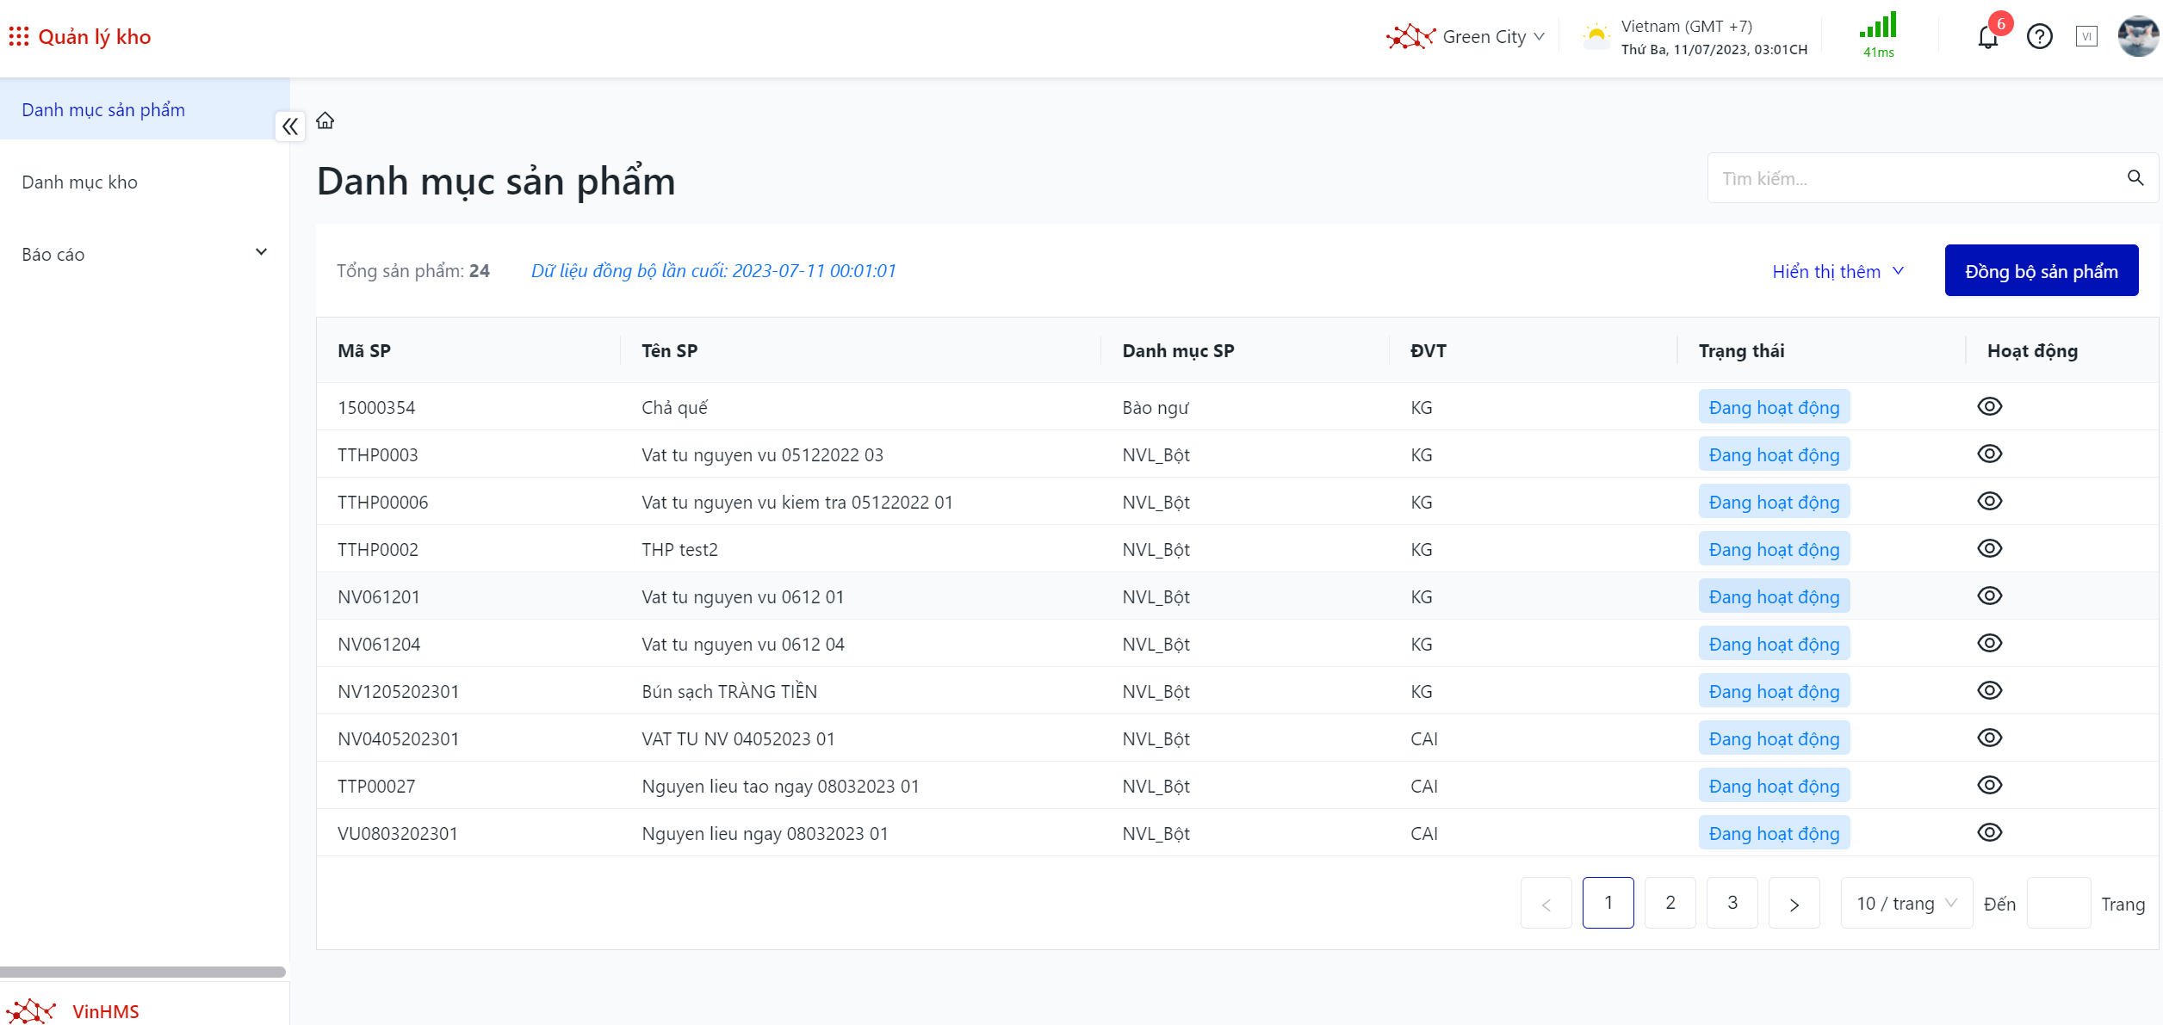2163x1025 pixels.
Task: View details of Bún sạch TRÀNG TIỀN
Action: 1989,691
